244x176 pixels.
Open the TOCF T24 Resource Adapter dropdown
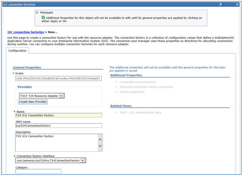click(x=61, y=96)
